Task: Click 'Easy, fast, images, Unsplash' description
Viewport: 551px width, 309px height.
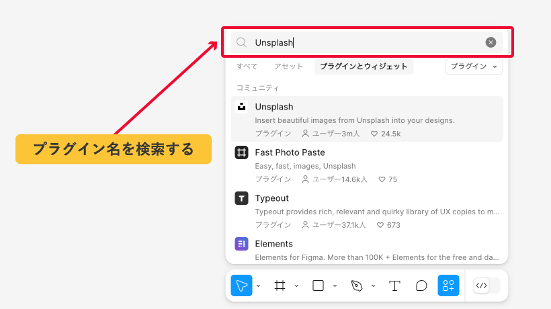Action: pyautogui.click(x=305, y=166)
